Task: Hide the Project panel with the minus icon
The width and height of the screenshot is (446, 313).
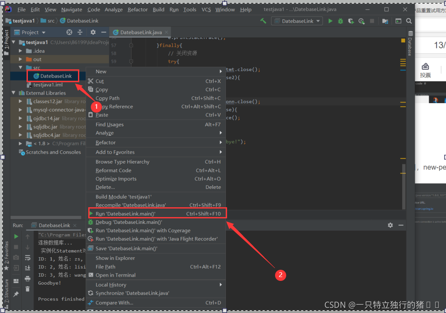Action: pos(104,32)
